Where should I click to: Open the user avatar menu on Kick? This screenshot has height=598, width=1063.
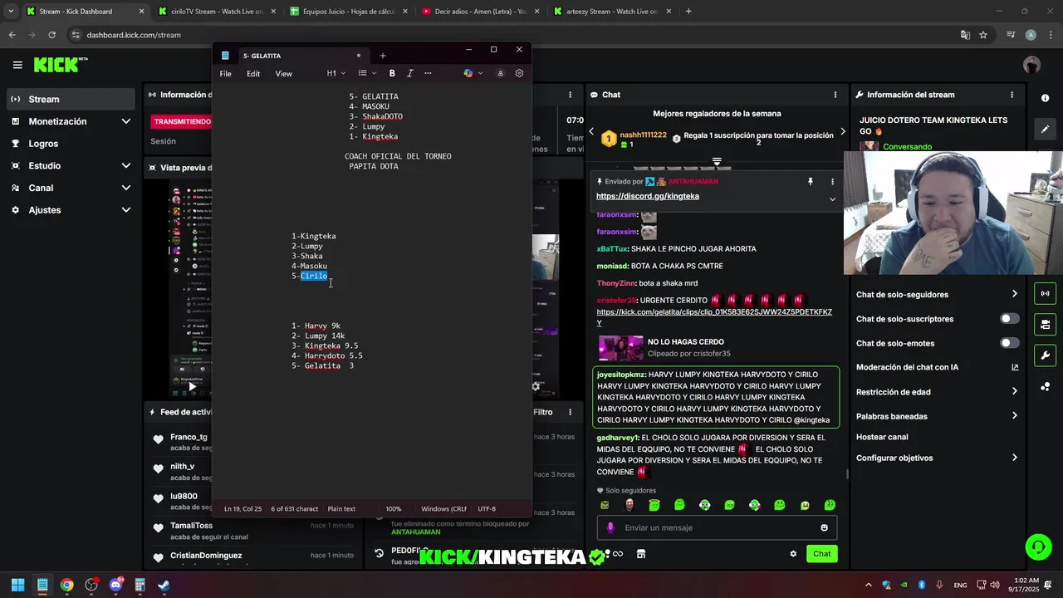(x=1031, y=65)
